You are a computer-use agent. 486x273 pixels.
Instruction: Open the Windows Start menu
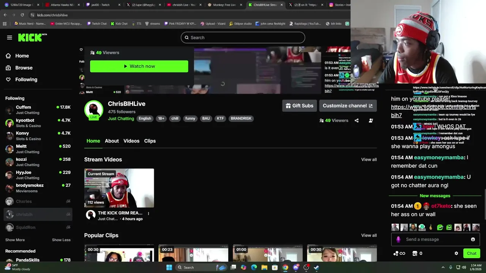click(169, 267)
